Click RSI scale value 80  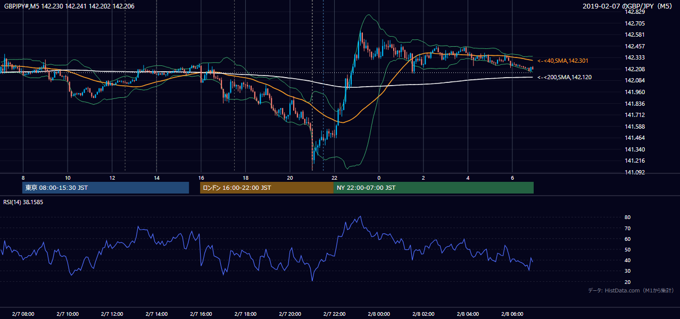(627, 217)
